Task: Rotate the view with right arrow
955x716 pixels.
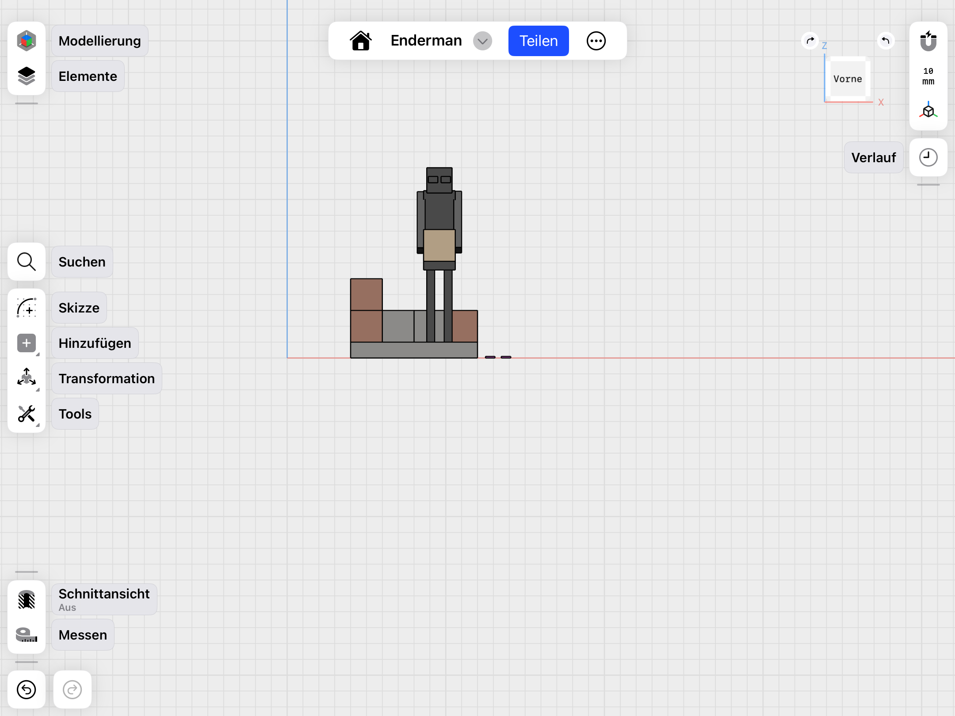Action: (x=810, y=41)
